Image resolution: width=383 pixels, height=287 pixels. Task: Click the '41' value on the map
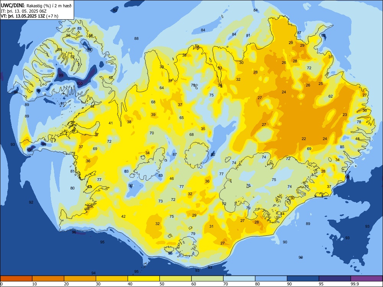point(111,123)
